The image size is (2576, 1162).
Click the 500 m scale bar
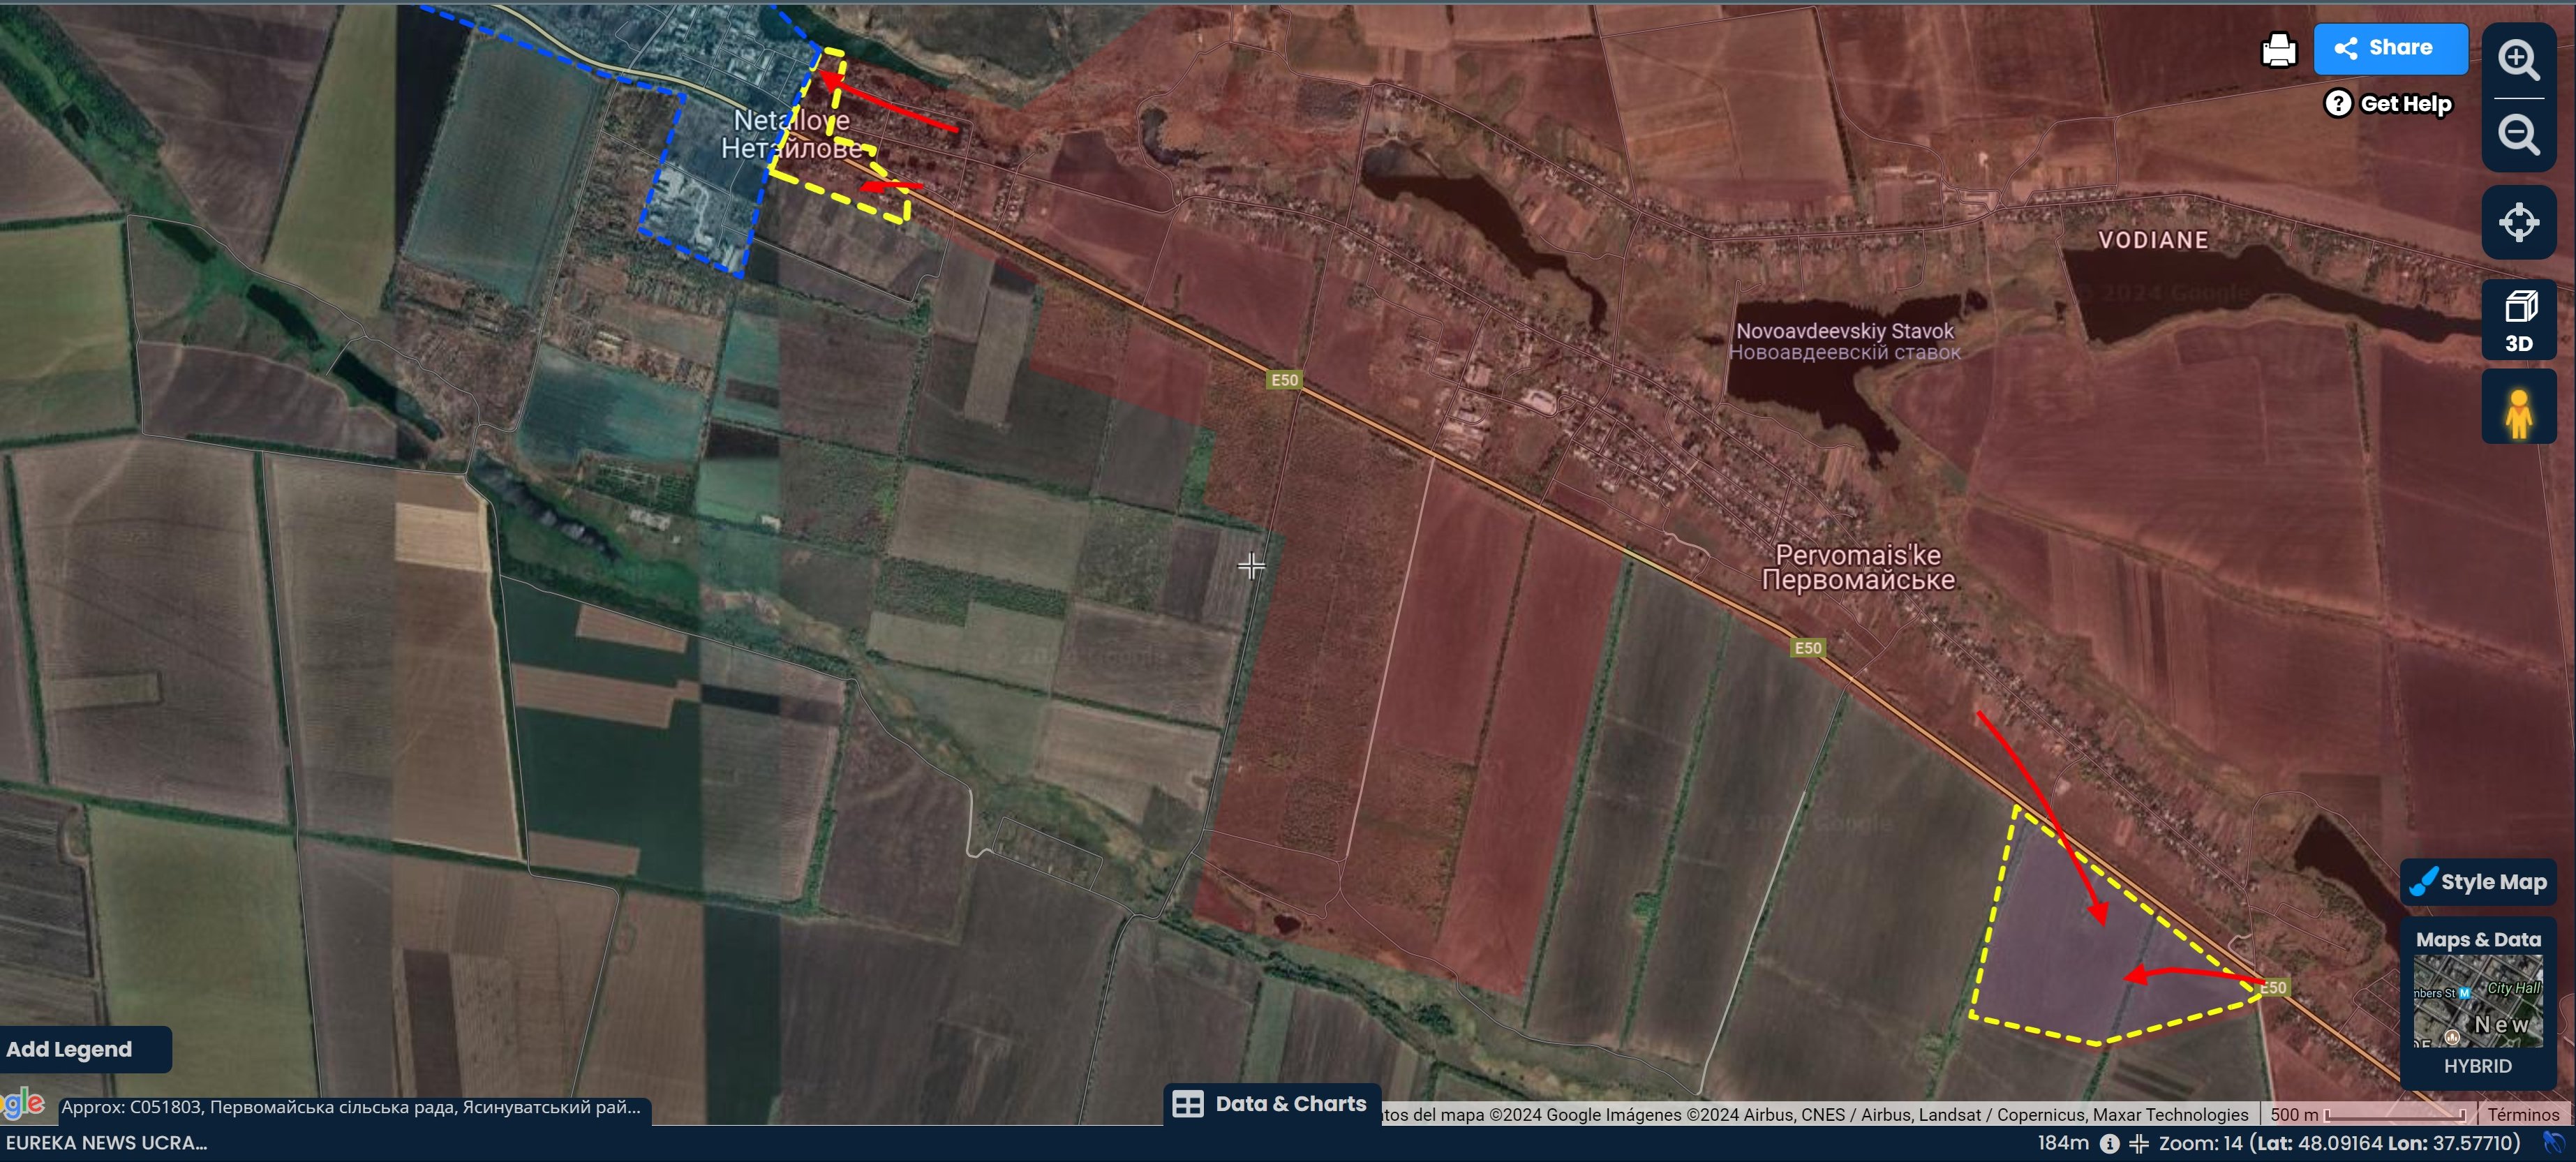2367,1114
